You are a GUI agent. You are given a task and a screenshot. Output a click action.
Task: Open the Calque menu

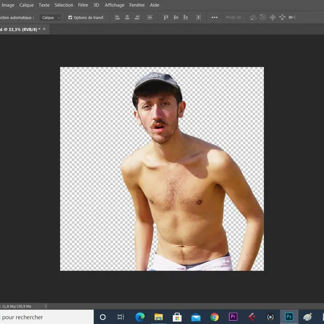(26, 5)
